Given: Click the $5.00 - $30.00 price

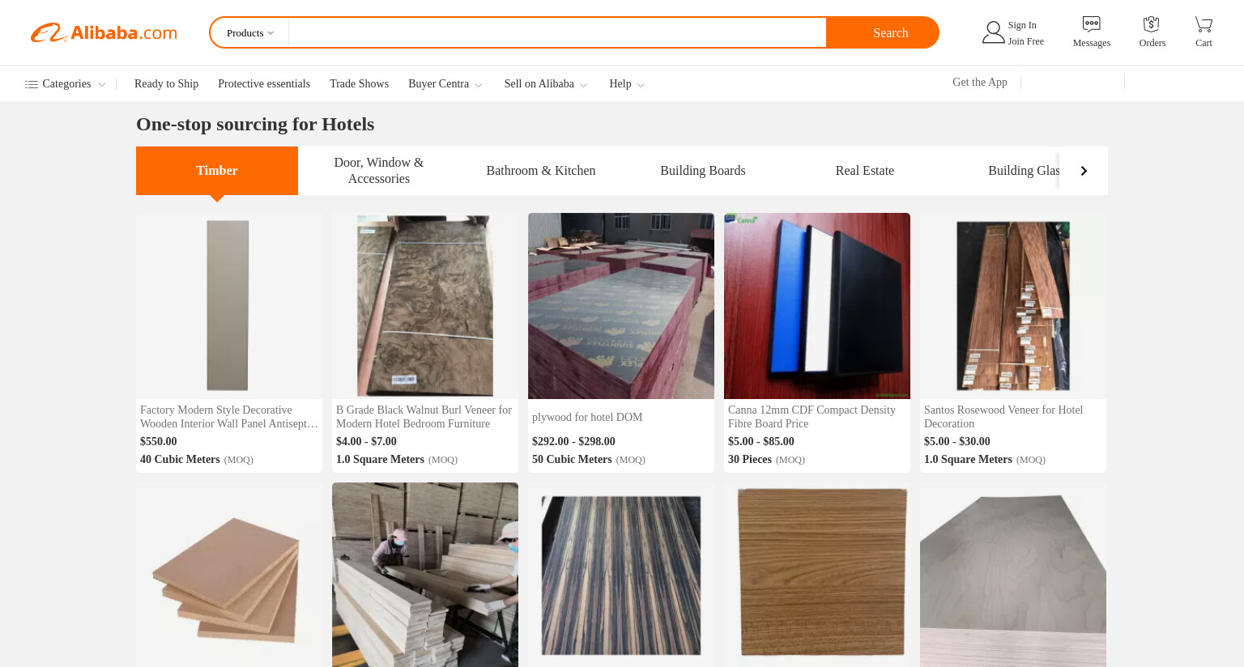Looking at the screenshot, I should click(957, 442).
